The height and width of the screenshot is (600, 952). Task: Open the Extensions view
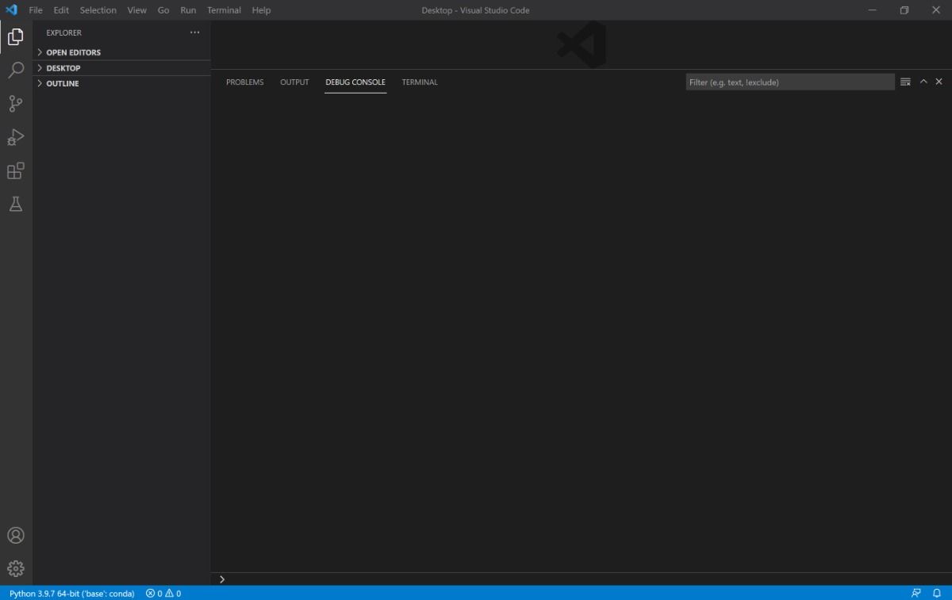[x=16, y=170]
